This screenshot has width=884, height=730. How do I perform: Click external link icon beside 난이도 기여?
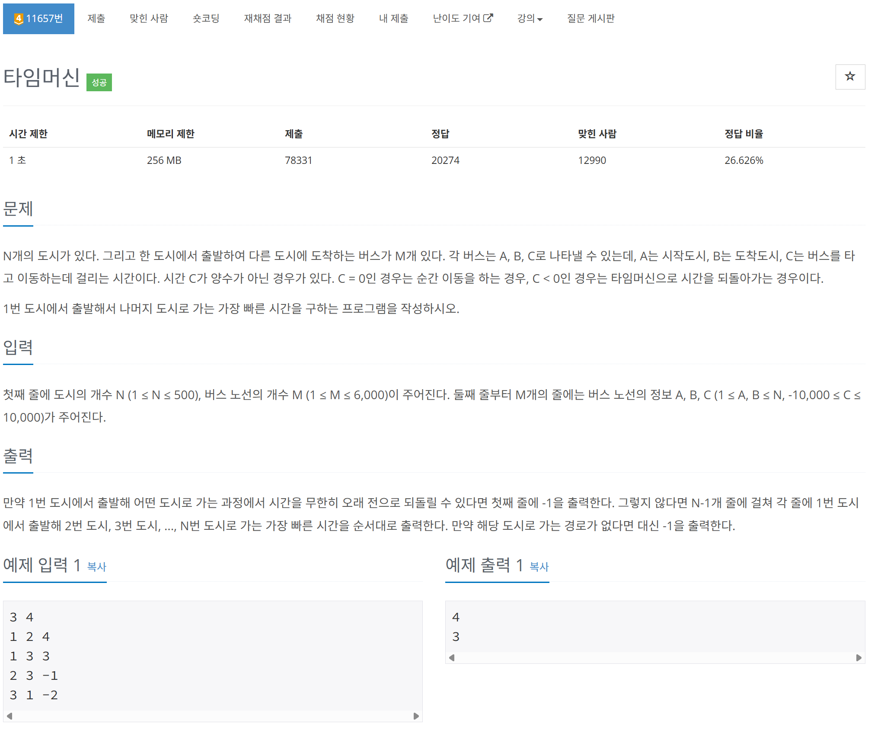(488, 18)
